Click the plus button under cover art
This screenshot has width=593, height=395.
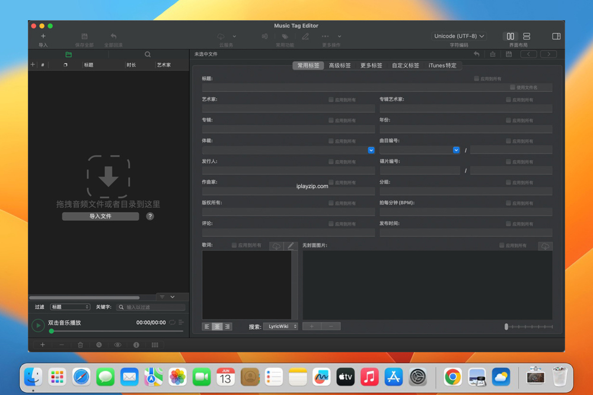point(312,326)
